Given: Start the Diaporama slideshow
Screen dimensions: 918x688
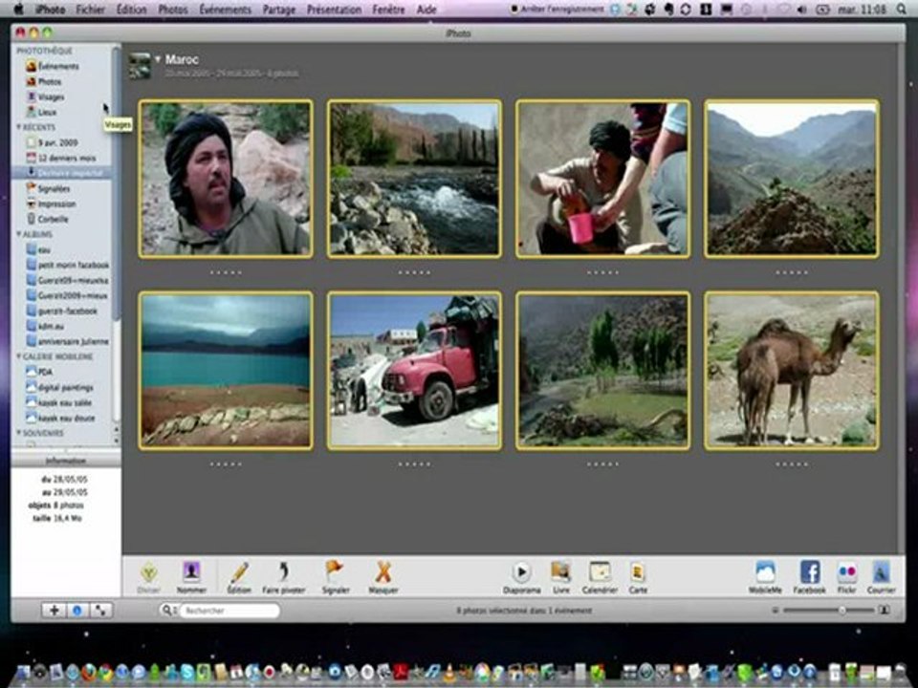Looking at the screenshot, I should (522, 577).
